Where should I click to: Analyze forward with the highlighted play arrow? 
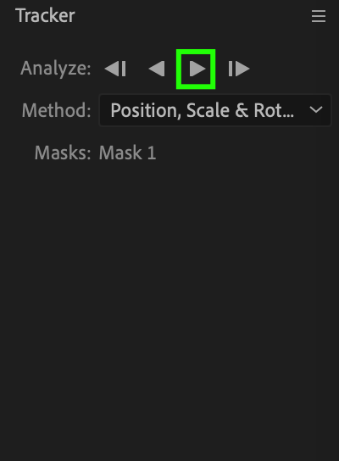[196, 69]
